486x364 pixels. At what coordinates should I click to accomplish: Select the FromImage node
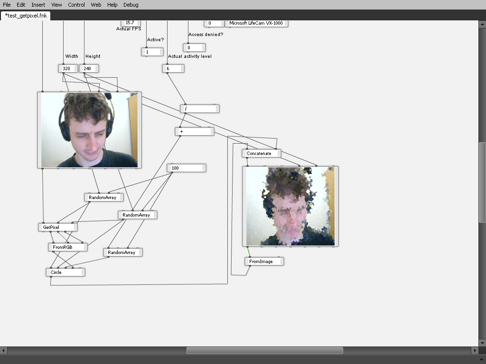pyautogui.click(x=264, y=262)
